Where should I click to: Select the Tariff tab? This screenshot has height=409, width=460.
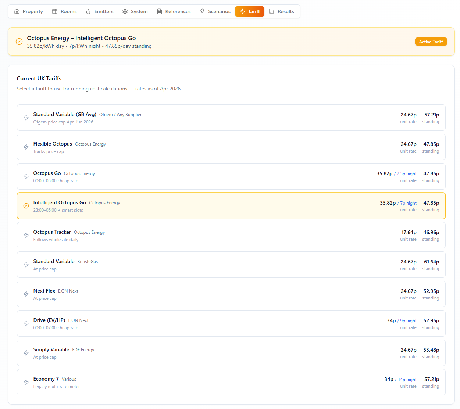[250, 11]
